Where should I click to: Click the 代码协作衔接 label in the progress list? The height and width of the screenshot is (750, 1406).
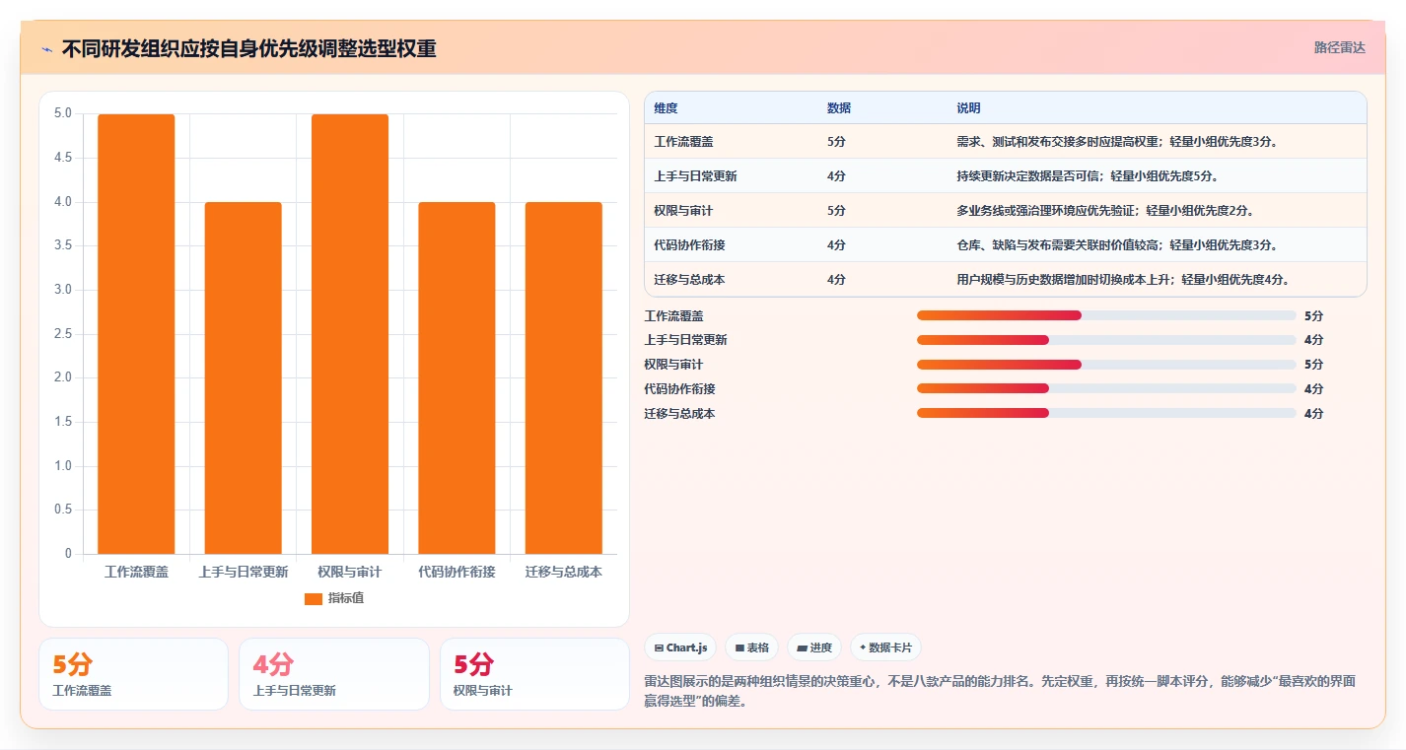pyautogui.click(x=679, y=389)
